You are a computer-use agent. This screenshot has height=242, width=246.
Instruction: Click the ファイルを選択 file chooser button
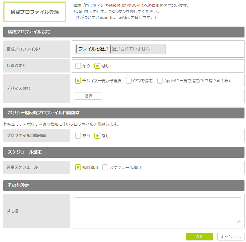coord(93,49)
